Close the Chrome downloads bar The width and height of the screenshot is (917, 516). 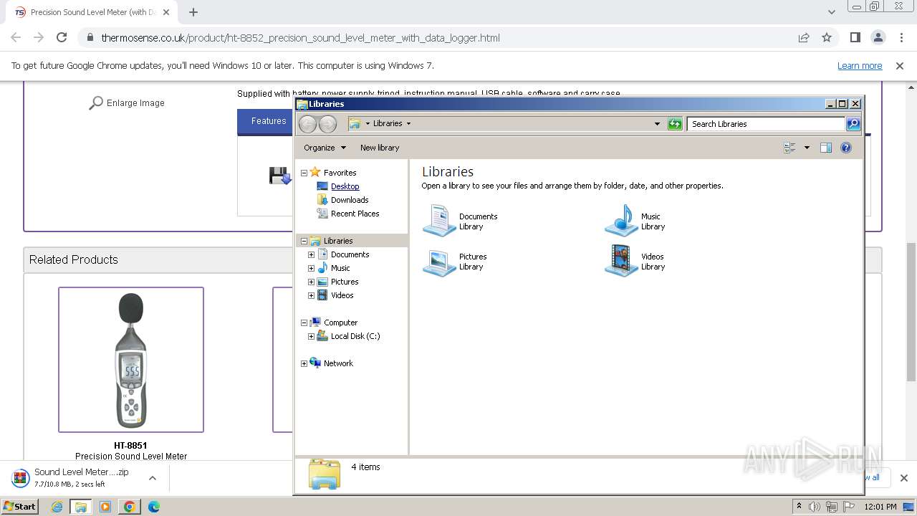click(904, 478)
